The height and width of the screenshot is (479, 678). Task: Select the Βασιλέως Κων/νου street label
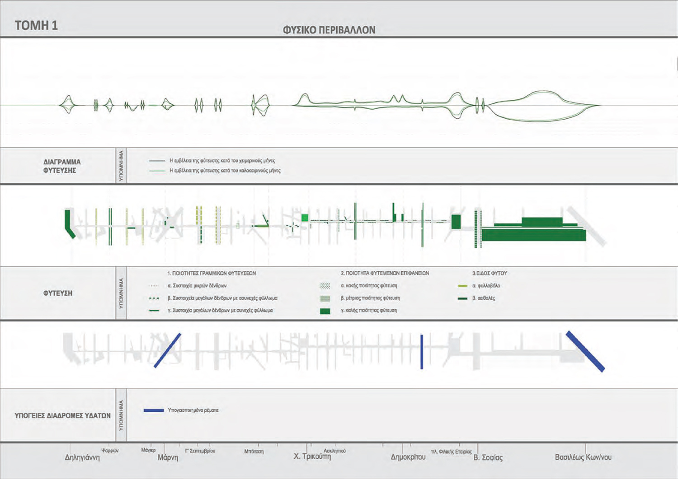point(583,457)
